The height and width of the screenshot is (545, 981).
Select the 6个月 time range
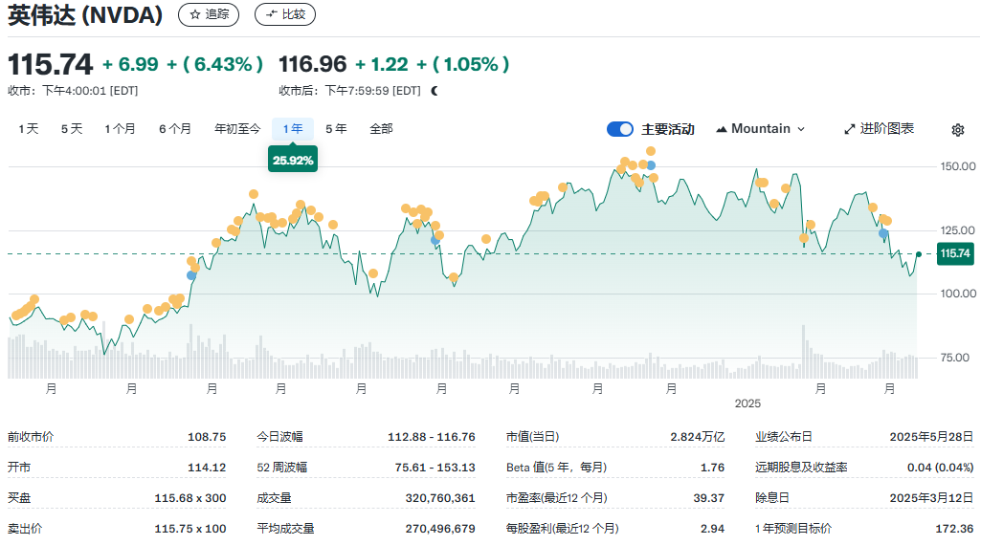[174, 129]
